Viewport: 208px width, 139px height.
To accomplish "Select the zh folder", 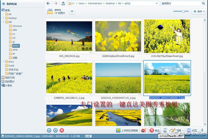I will click(x=12, y=54).
